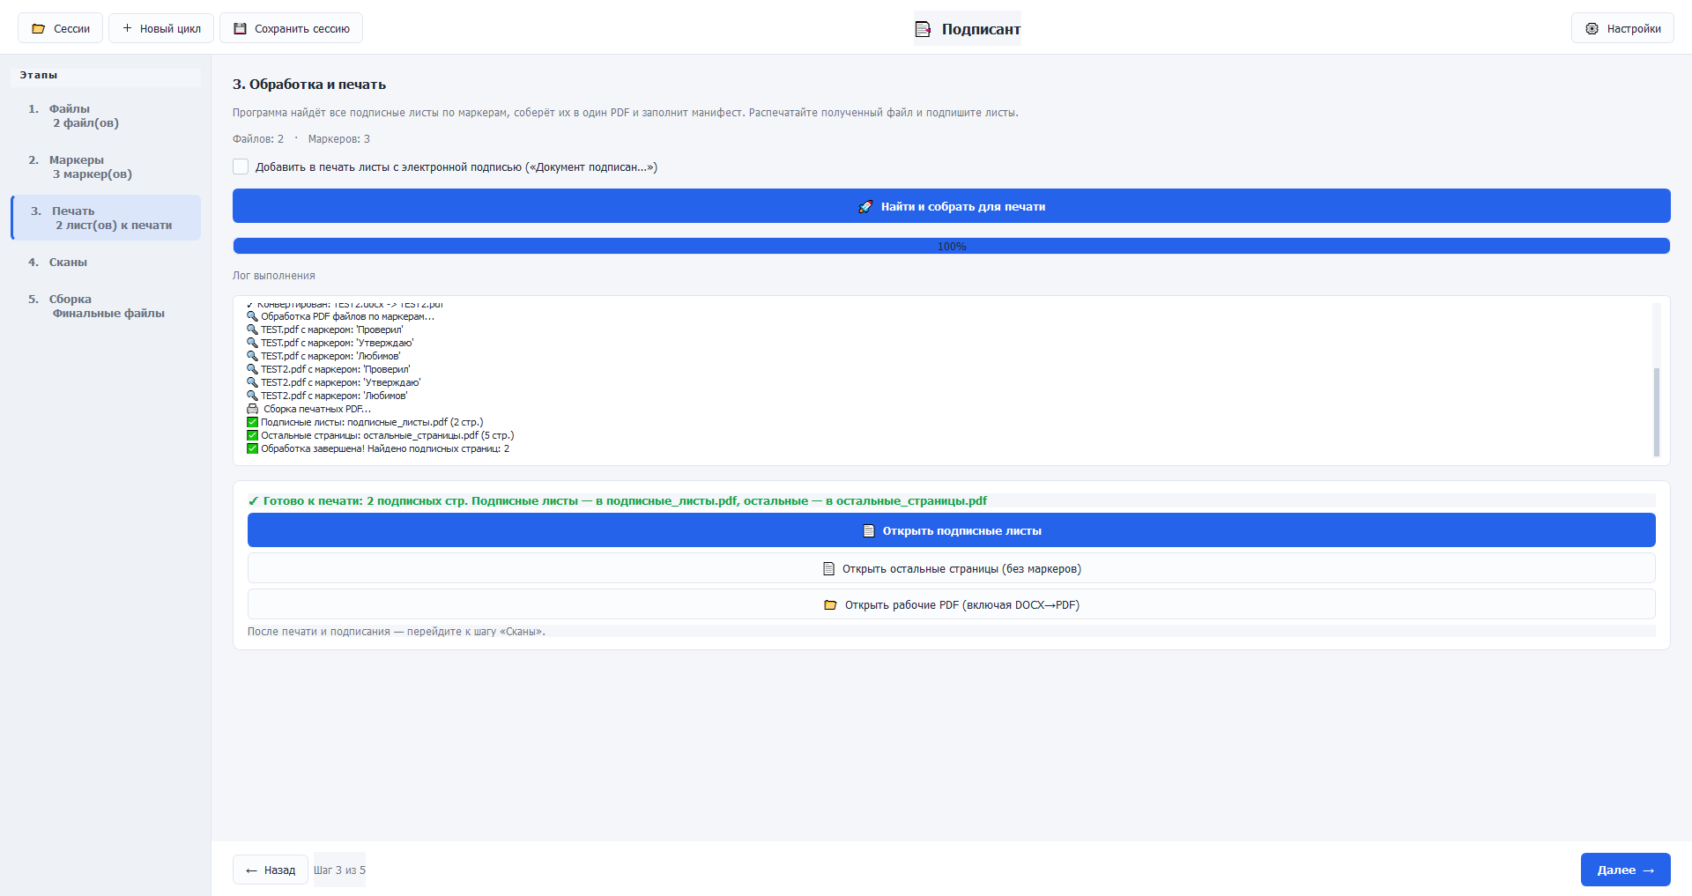Click the Подписант document logo icon
Image resolution: width=1692 pixels, height=896 pixels.
pyautogui.click(x=923, y=30)
